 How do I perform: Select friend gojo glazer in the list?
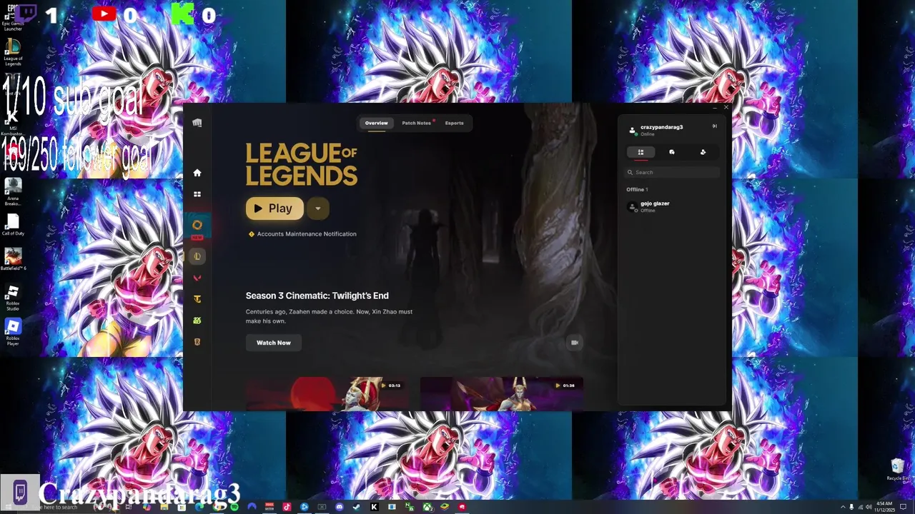[672, 206]
